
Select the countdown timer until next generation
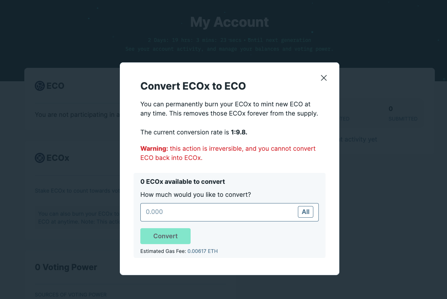click(x=229, y=40)
